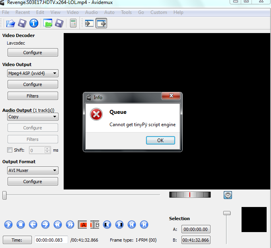This screenshot has height=248, width=271.
Task: Go to first frame button
Action: pos(132,225)
